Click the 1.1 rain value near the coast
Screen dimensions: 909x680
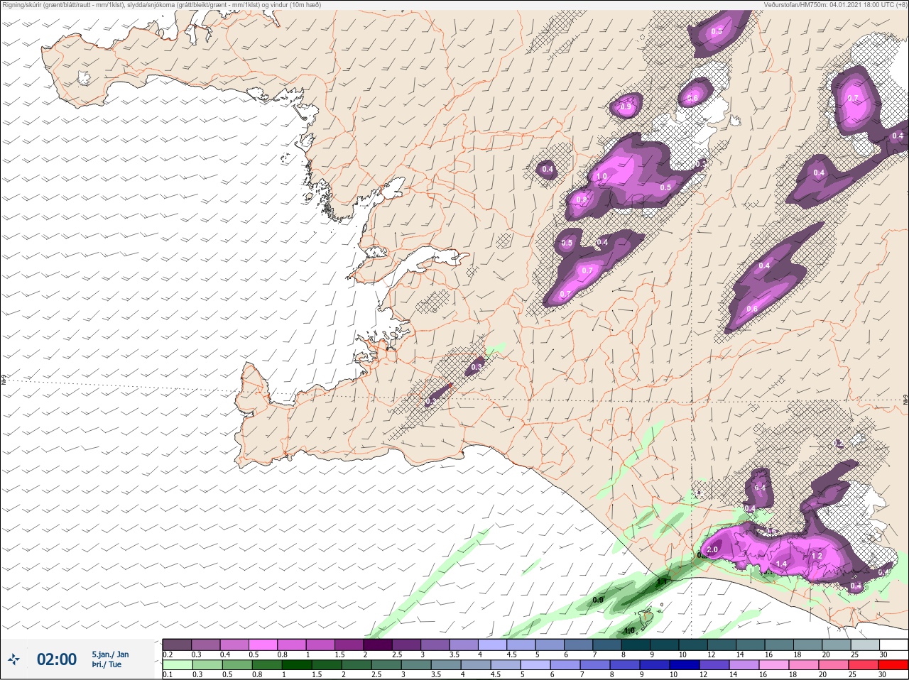pos(662,581)
